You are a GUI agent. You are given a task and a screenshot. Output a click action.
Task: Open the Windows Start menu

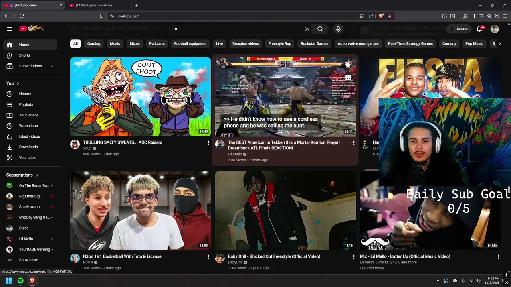point(8,281)
